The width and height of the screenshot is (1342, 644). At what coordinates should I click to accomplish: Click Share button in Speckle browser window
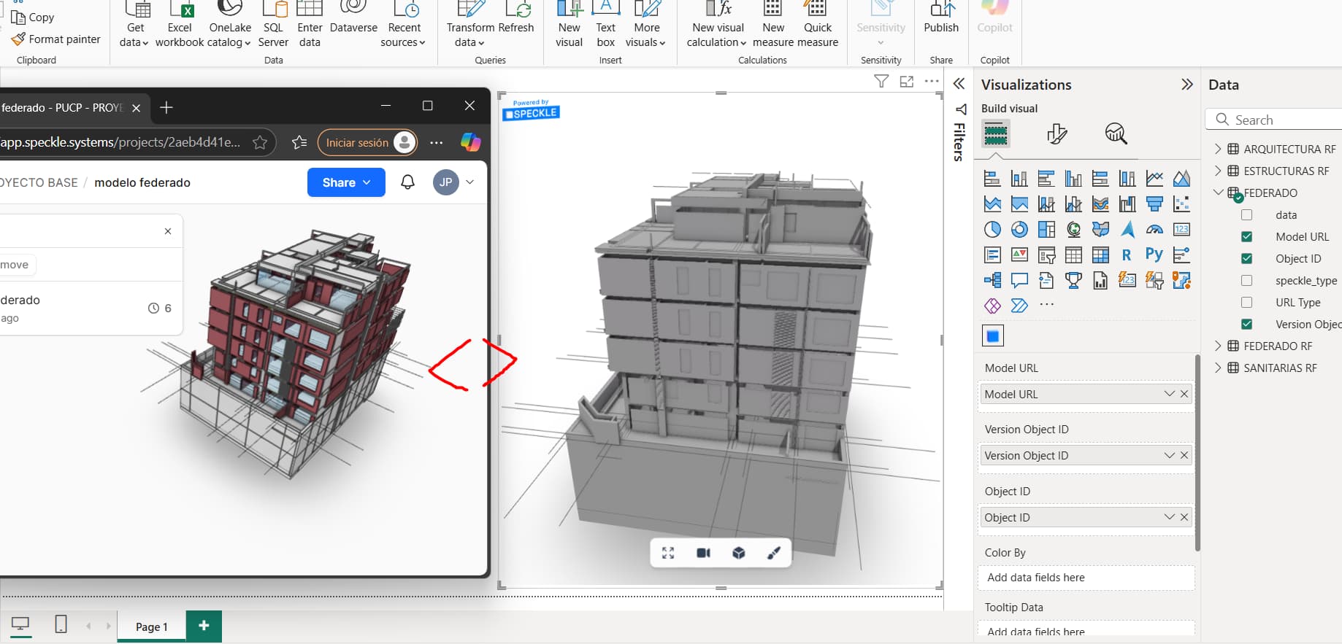pos(346,182)
